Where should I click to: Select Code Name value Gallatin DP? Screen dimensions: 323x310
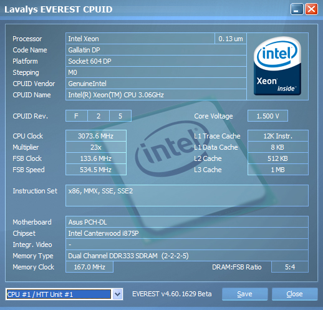156,50
